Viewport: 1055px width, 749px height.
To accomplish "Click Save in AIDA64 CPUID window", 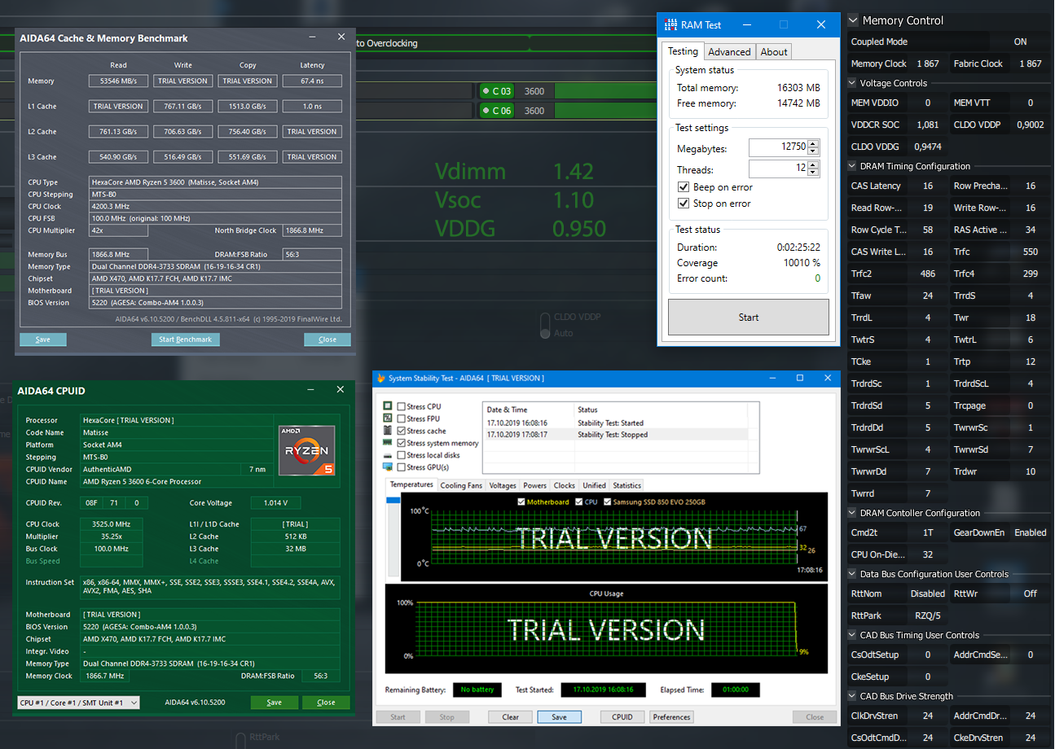I will point(275,703).
